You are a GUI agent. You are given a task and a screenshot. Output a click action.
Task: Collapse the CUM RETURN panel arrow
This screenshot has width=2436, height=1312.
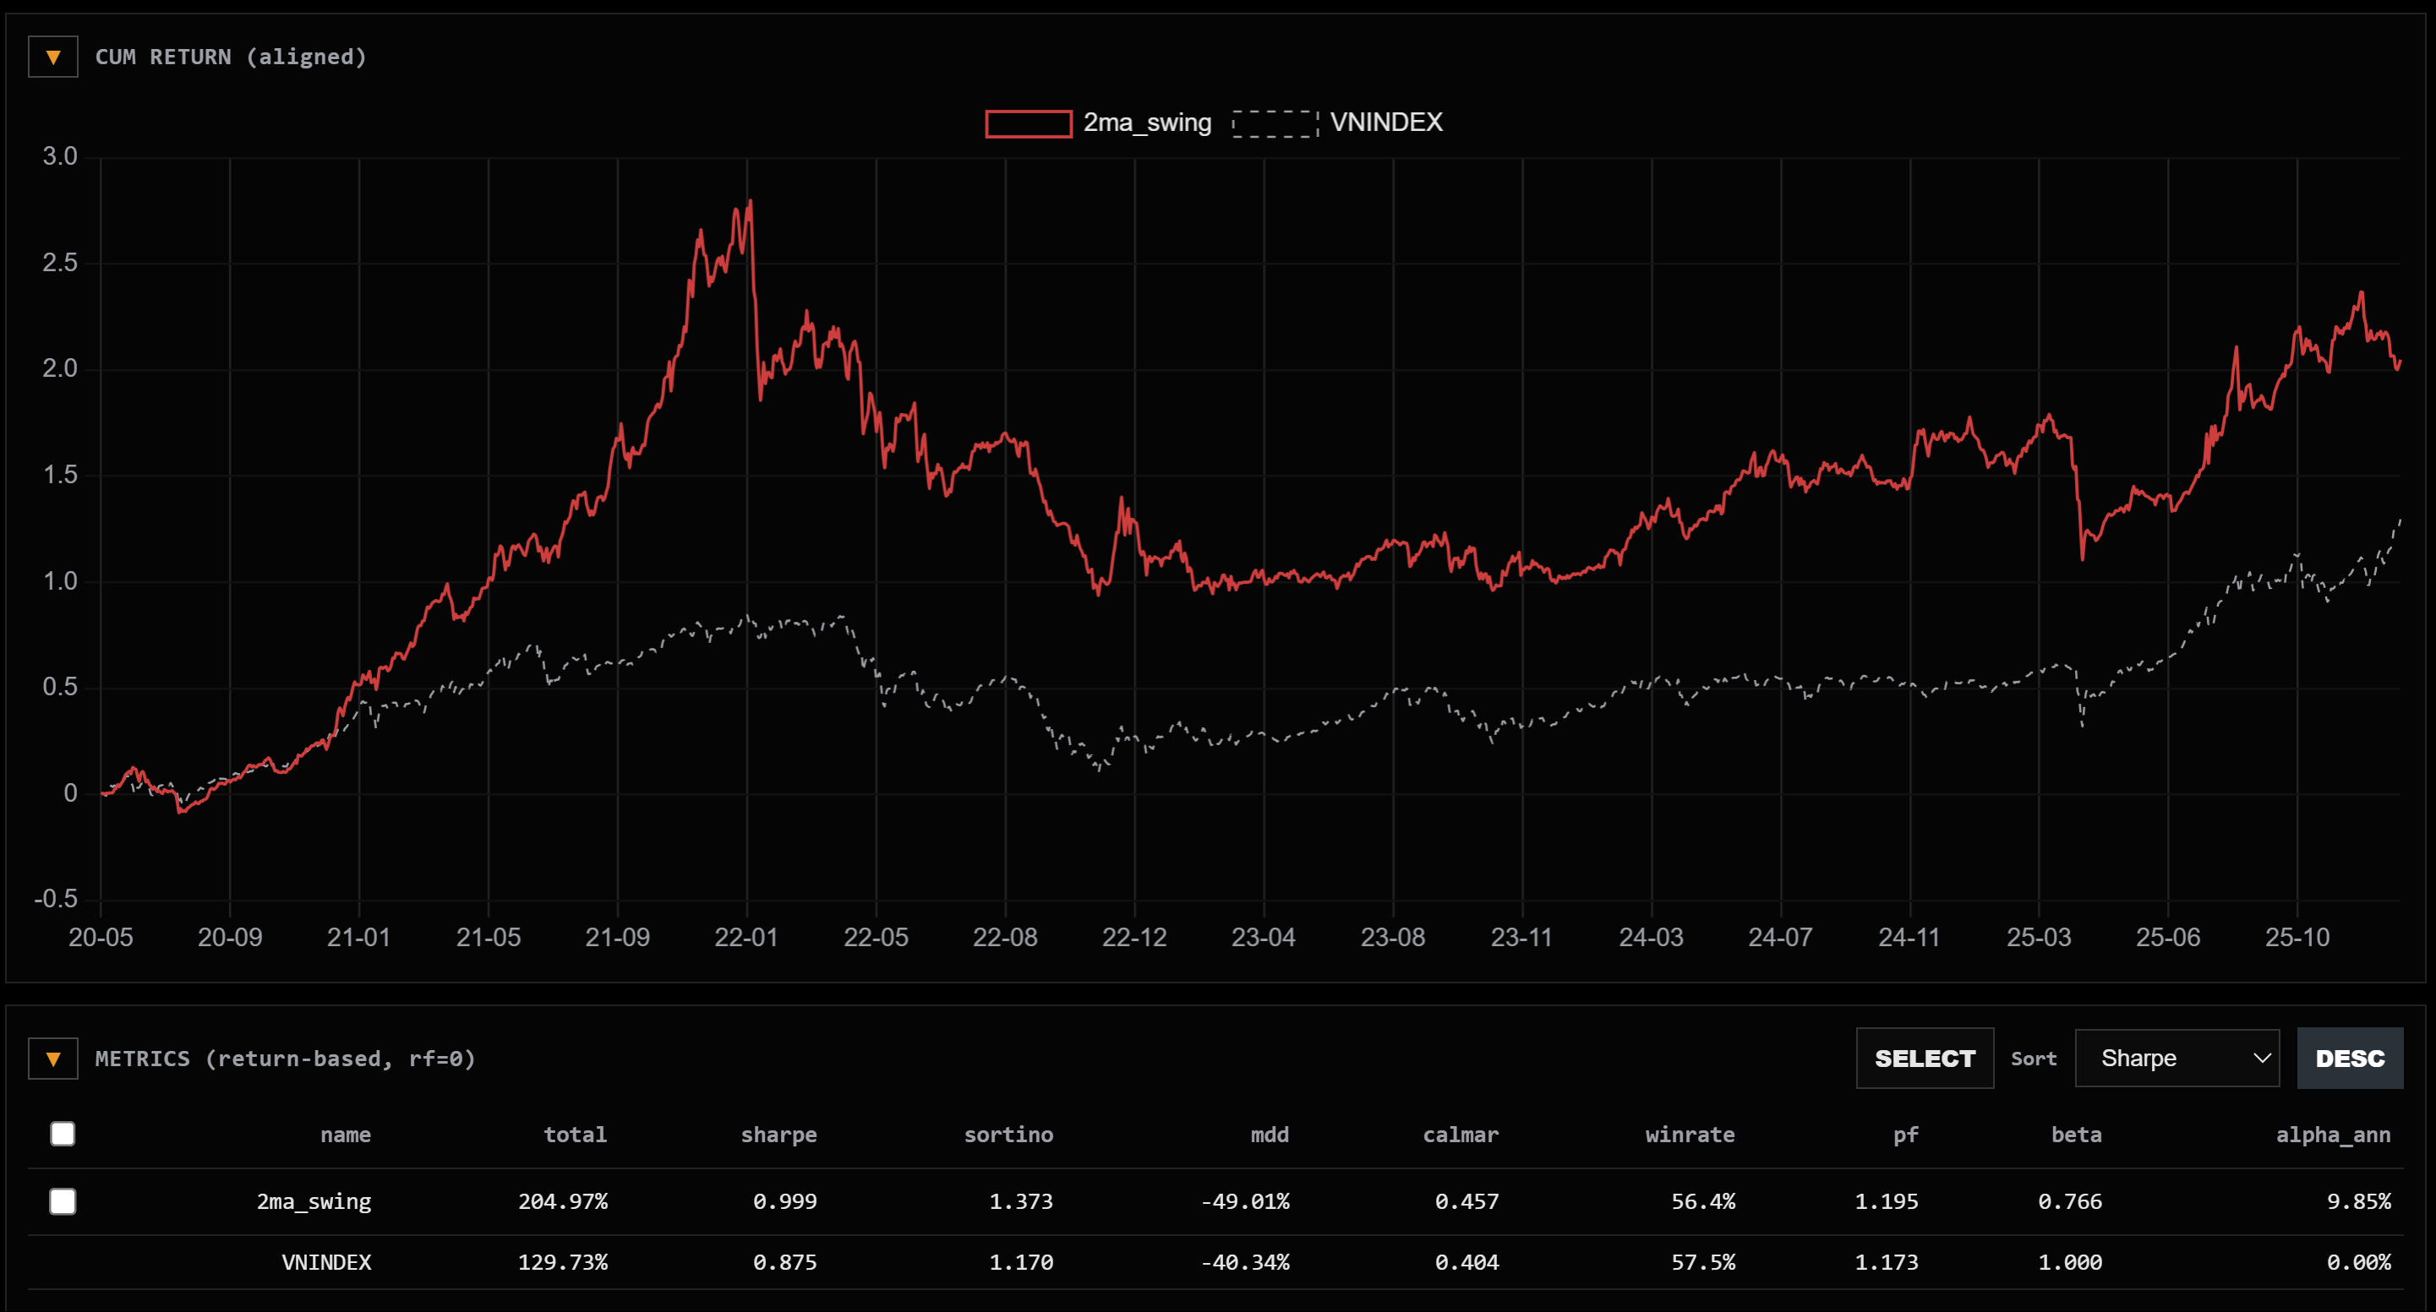(x=53, y=57)
